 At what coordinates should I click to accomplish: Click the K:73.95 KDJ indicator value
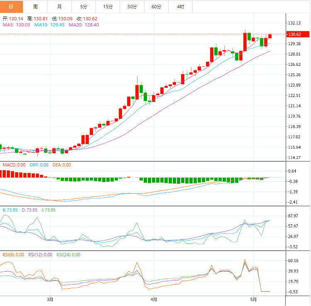[10, 210]
